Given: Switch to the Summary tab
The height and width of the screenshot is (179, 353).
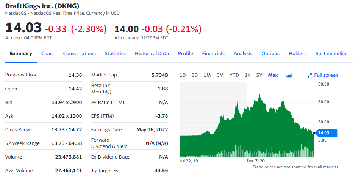Looking at the screenshot, I should [21, 53].
